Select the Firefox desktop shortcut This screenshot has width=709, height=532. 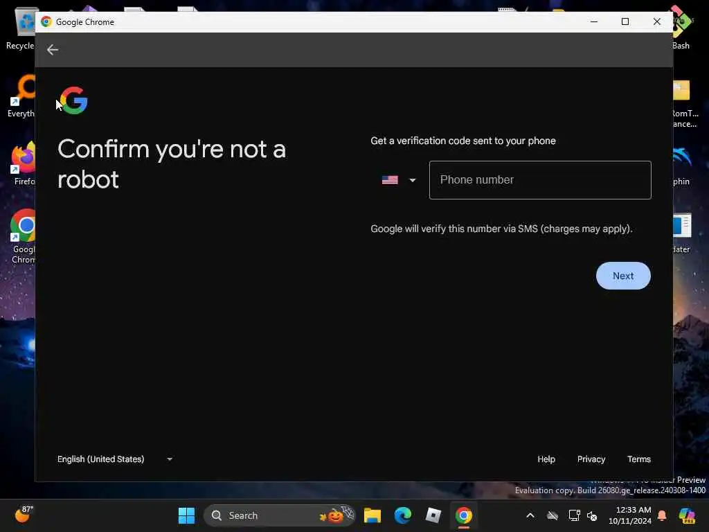[23, 163]
